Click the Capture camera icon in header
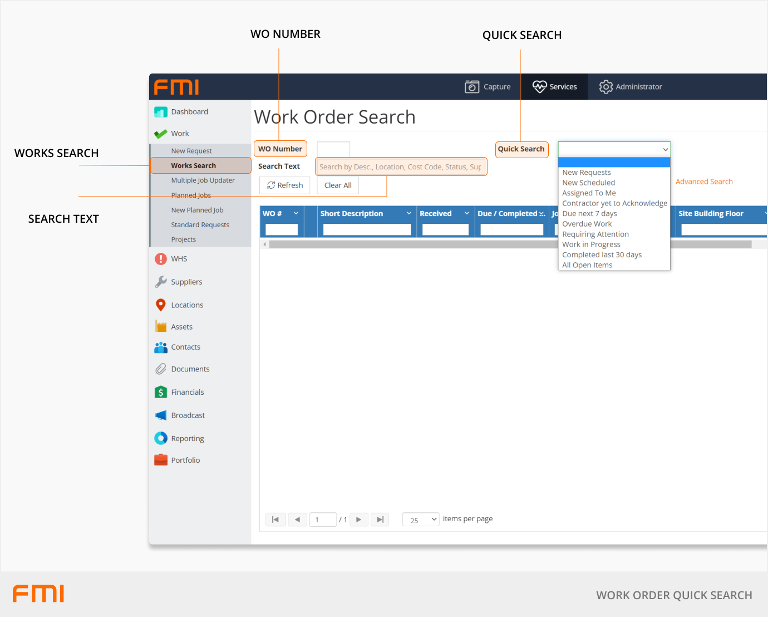This screenshot has width=768, height=617. click(x=472, y=87)
